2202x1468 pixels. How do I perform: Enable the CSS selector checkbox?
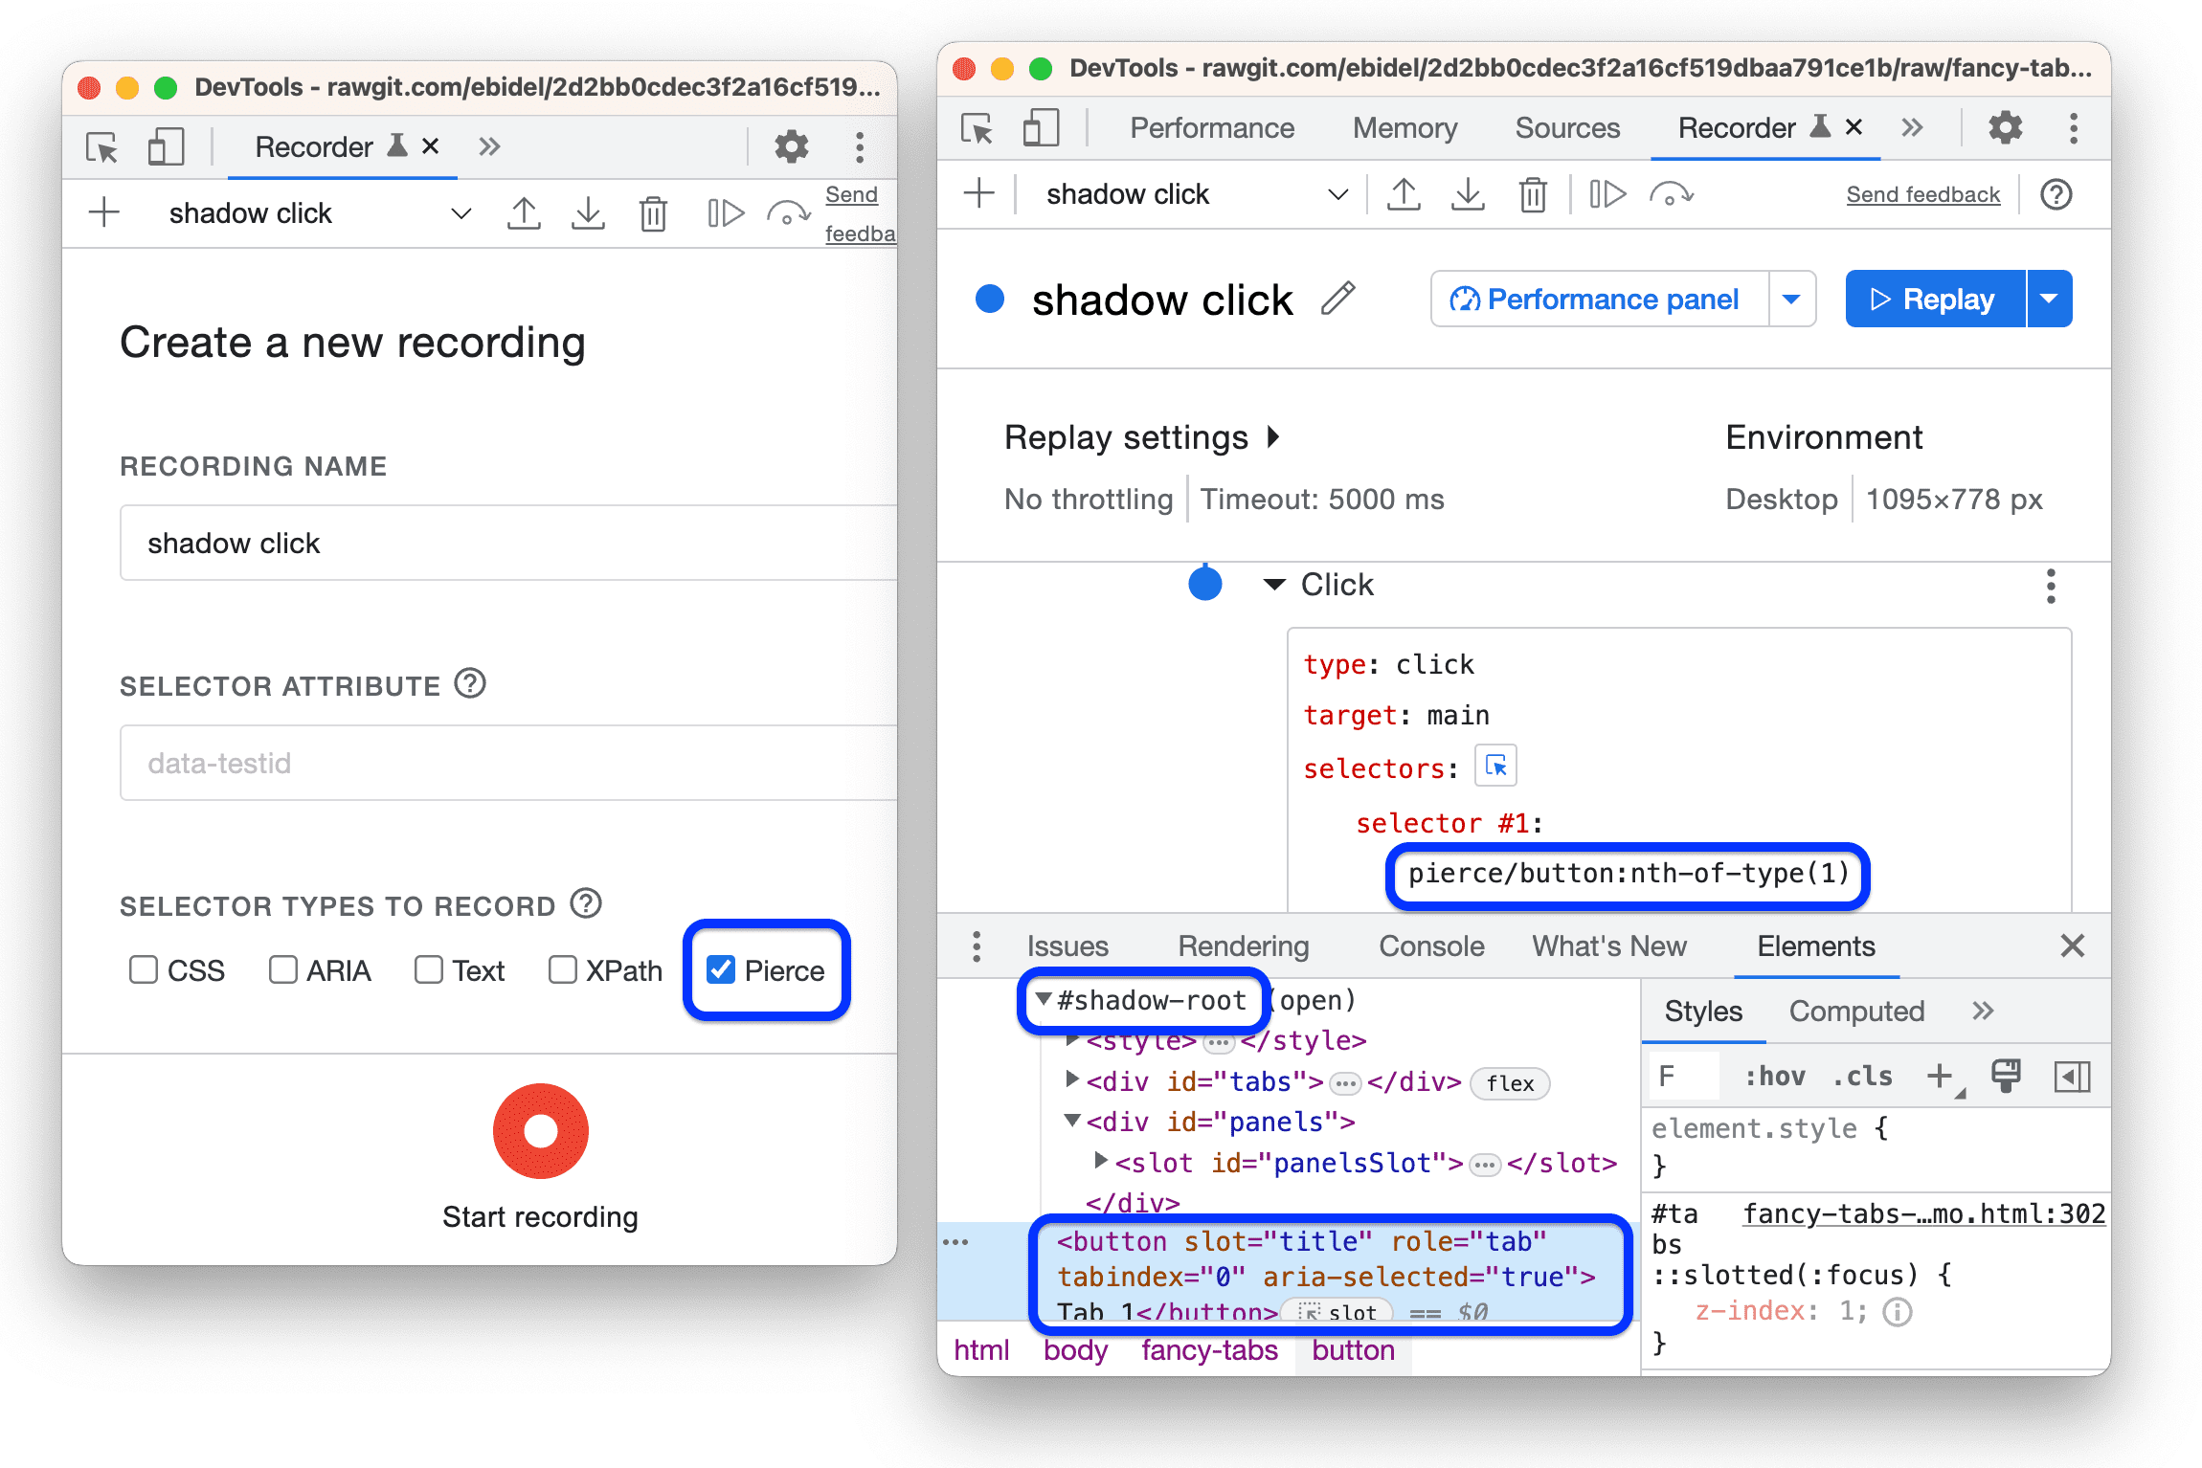tap(139, 970)
